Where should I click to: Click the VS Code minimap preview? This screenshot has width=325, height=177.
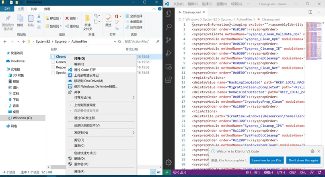(x=314, y=41)
